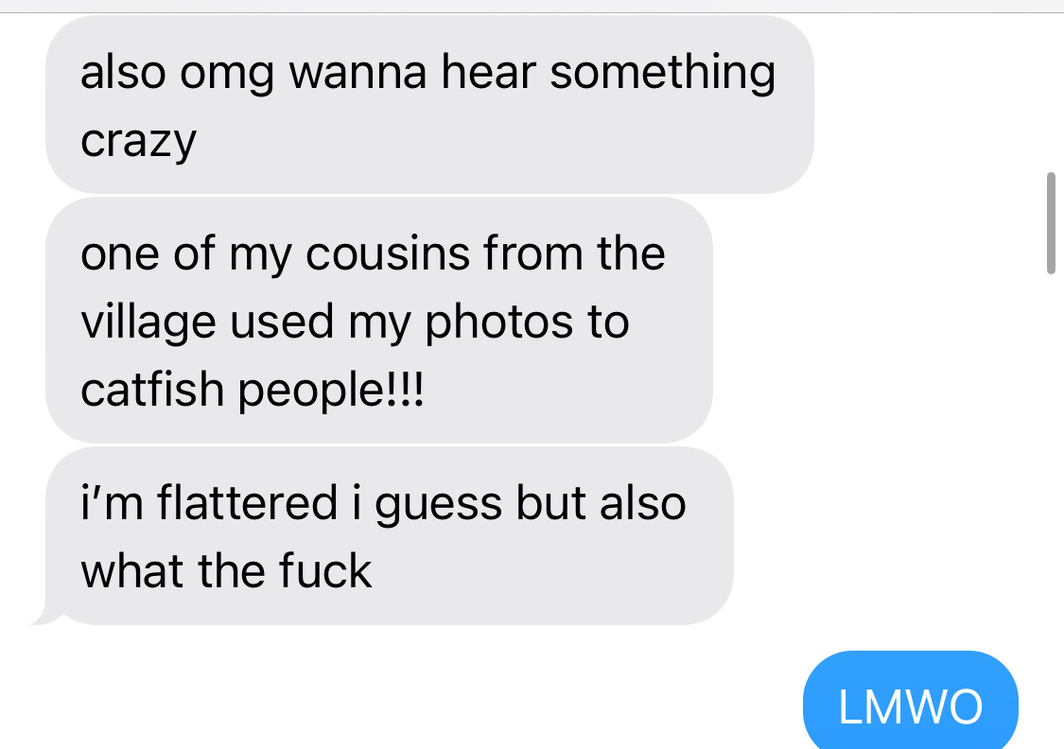Click the word "catfish" in the message
This screenshot has width=1064, height=749.
pos(152,390)
